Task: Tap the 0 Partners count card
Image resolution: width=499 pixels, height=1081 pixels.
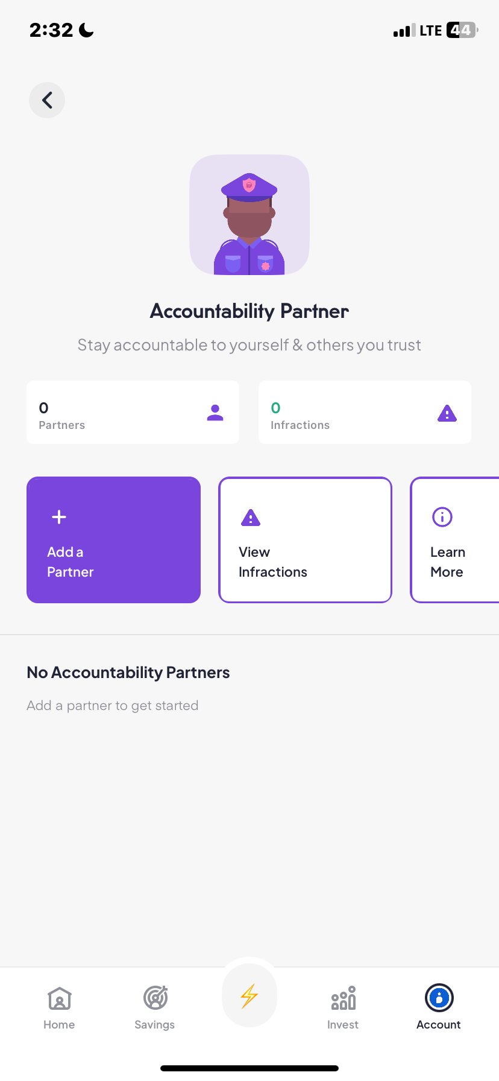Action: (133, 413)
